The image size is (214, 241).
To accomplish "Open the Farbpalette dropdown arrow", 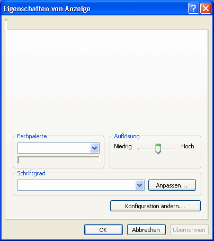I will 95,148.
